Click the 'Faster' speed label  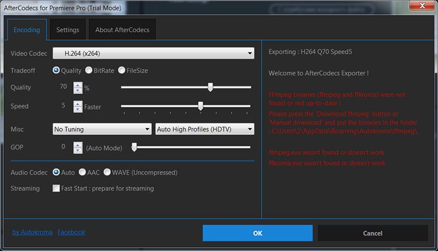click(93, 107)
